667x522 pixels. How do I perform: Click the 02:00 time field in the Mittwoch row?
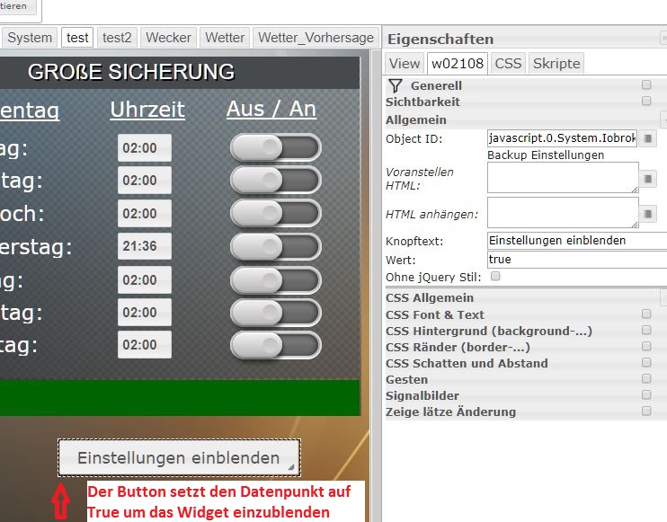[x=145, y=214]
